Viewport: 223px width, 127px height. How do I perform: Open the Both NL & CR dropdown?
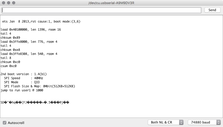[165, 122]
